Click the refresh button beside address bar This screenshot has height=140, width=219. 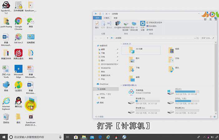[197, 38]
